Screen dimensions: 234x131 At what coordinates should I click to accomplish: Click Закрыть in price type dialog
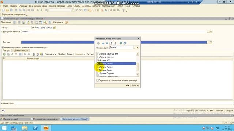pyautogui.click(x=135, y=86)
